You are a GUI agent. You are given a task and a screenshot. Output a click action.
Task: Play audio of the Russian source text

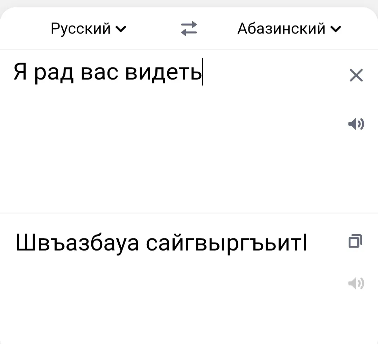356,124
